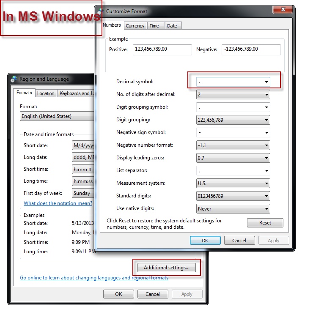Open the Short date format dropdown
The image size is (313, 312).
click(x=83, y=145)
